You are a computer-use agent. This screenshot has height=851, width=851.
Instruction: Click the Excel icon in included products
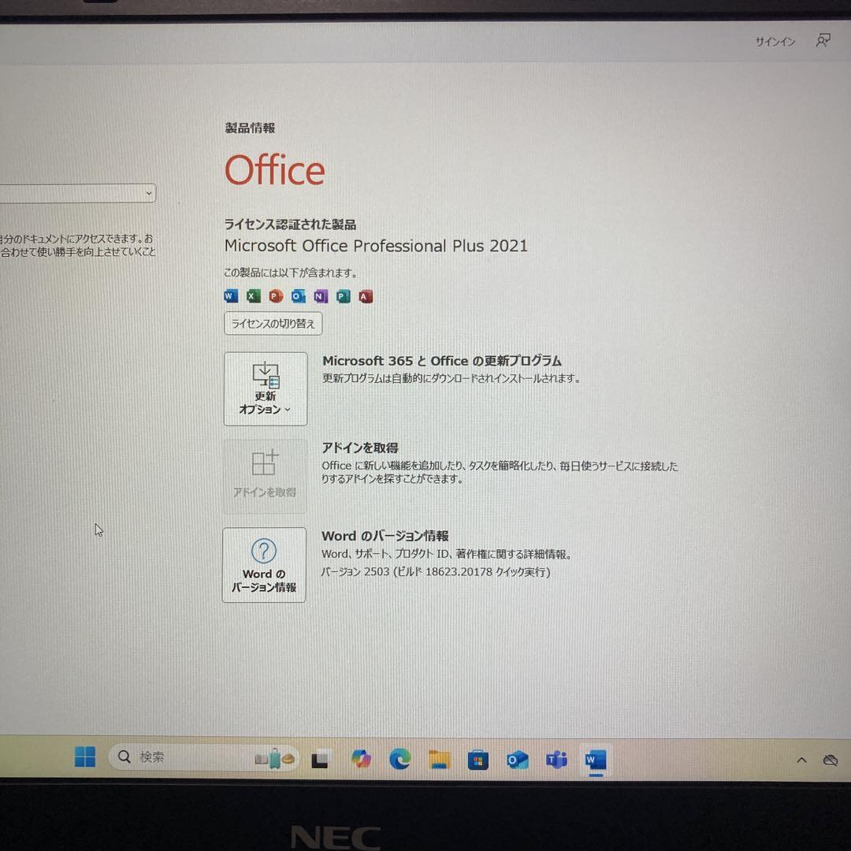(x=253, y=295)
